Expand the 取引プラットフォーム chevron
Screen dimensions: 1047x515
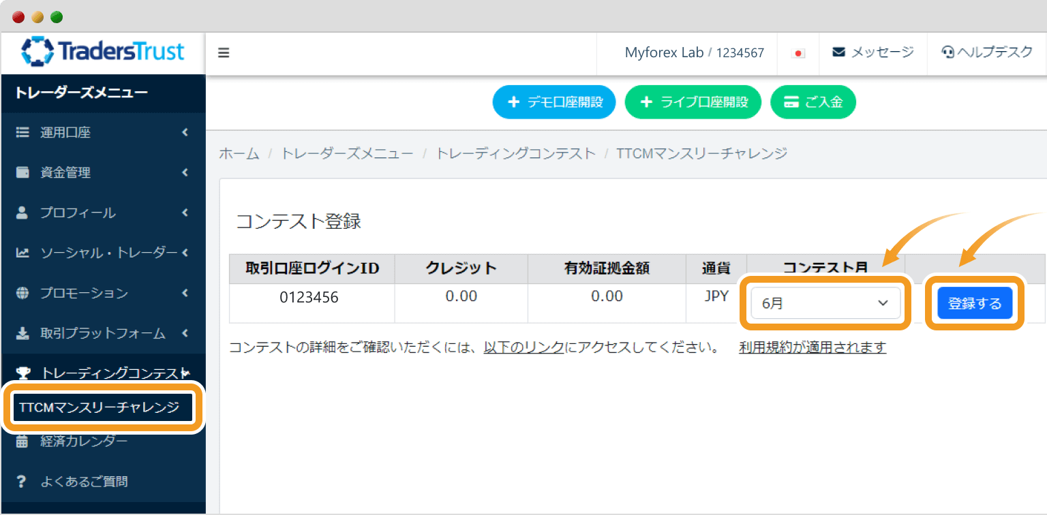[185, 333]
